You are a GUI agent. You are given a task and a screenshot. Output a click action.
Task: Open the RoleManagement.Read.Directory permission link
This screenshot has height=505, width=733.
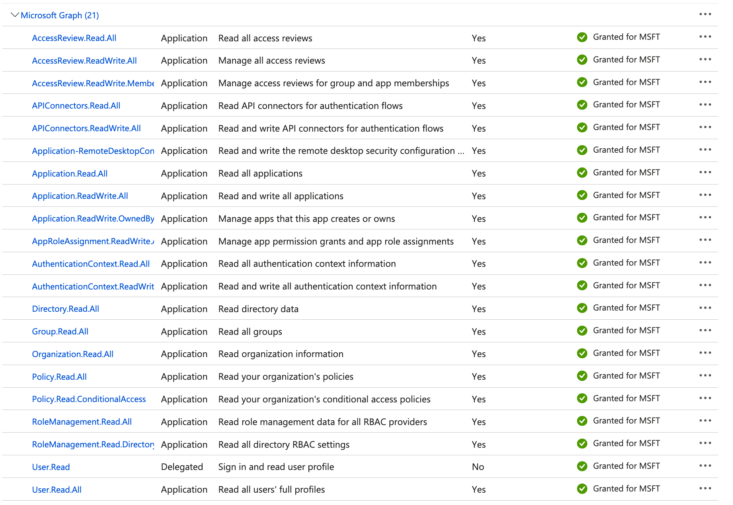[x=93, y=444]
